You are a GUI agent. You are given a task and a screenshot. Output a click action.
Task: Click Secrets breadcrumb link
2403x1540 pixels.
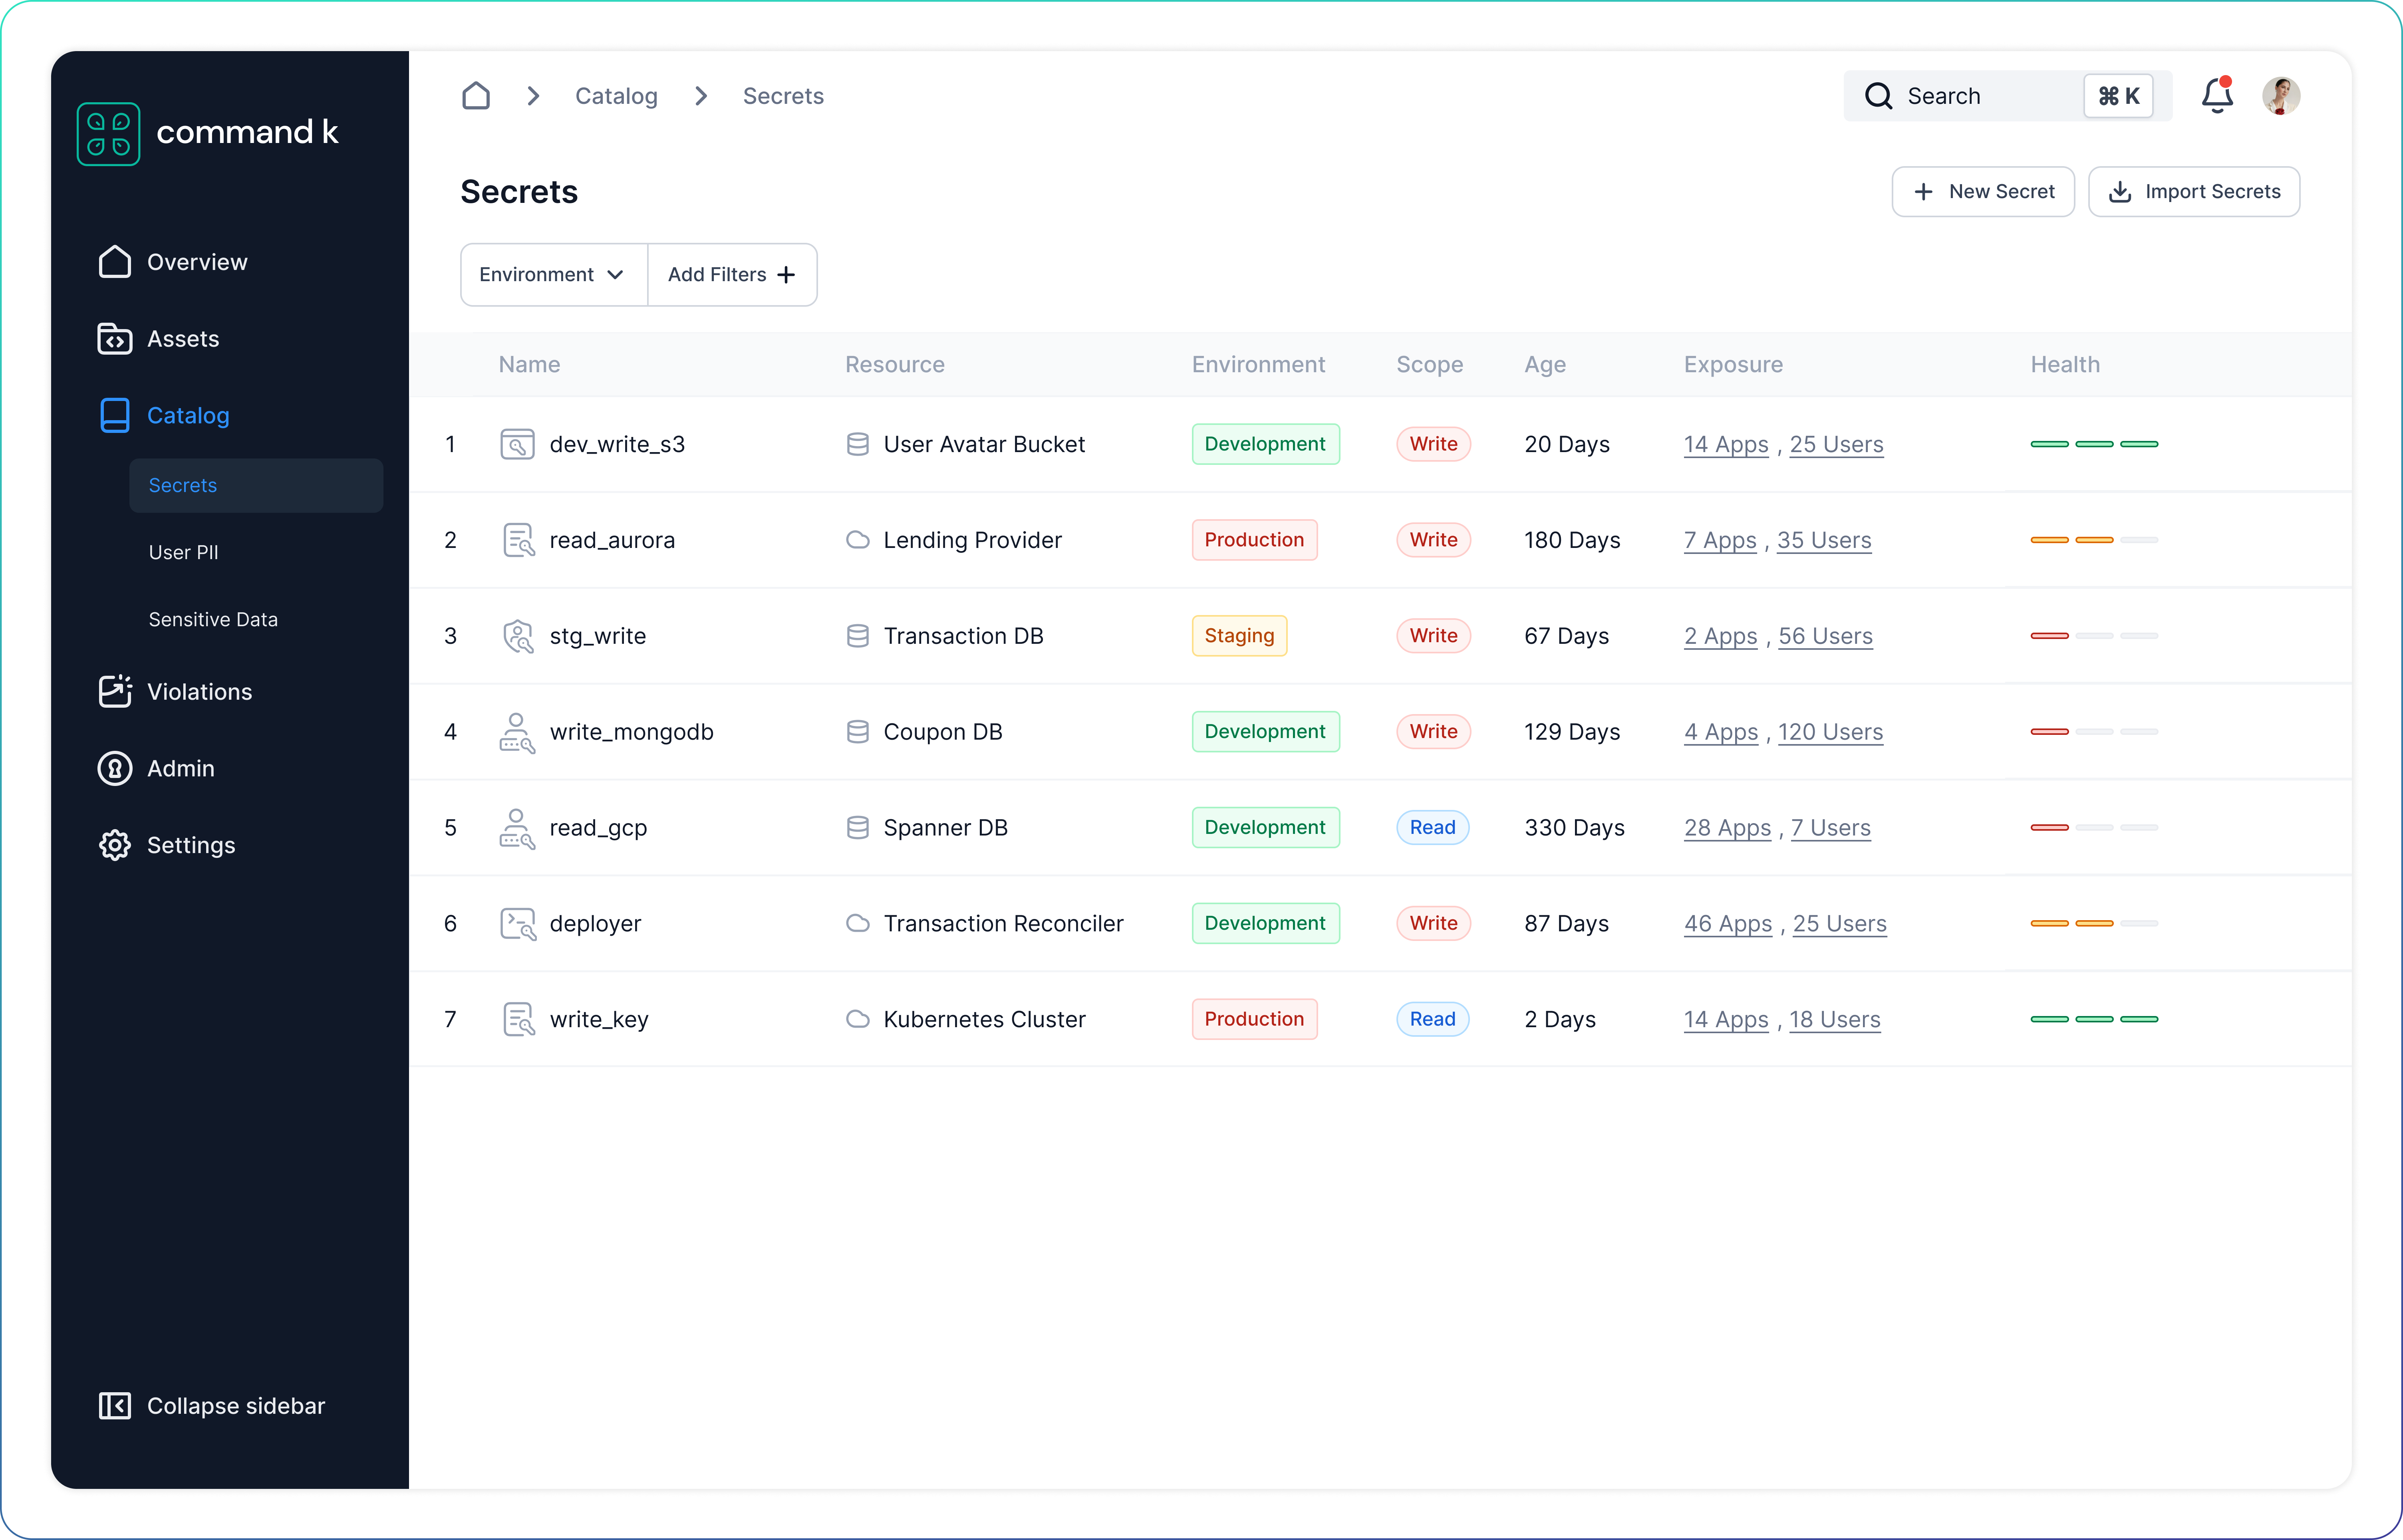coord(783,96)
